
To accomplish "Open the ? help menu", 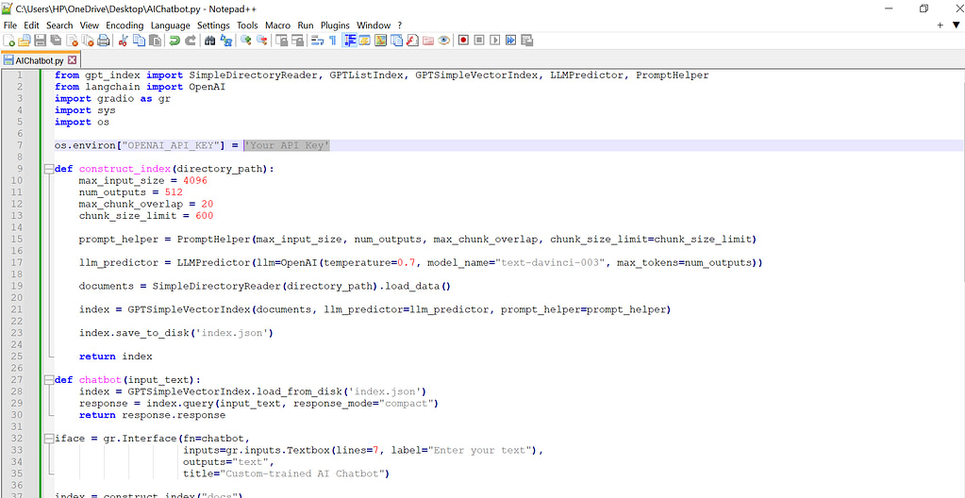I will pos(399,25).
